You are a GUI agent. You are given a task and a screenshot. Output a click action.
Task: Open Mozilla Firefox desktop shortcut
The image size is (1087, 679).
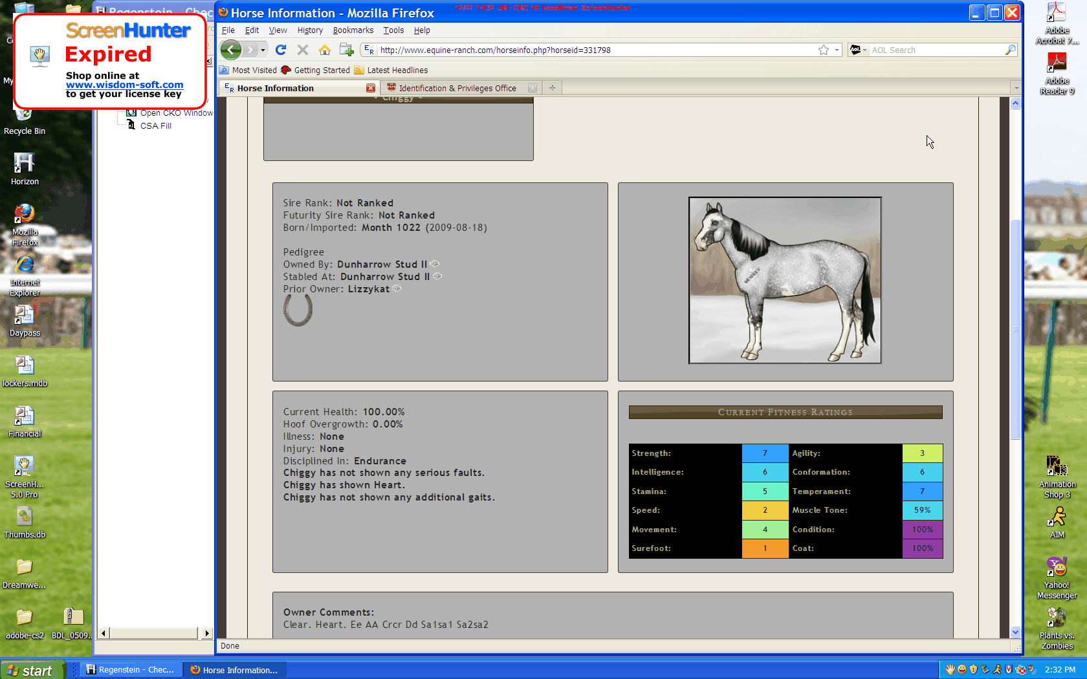25,225
